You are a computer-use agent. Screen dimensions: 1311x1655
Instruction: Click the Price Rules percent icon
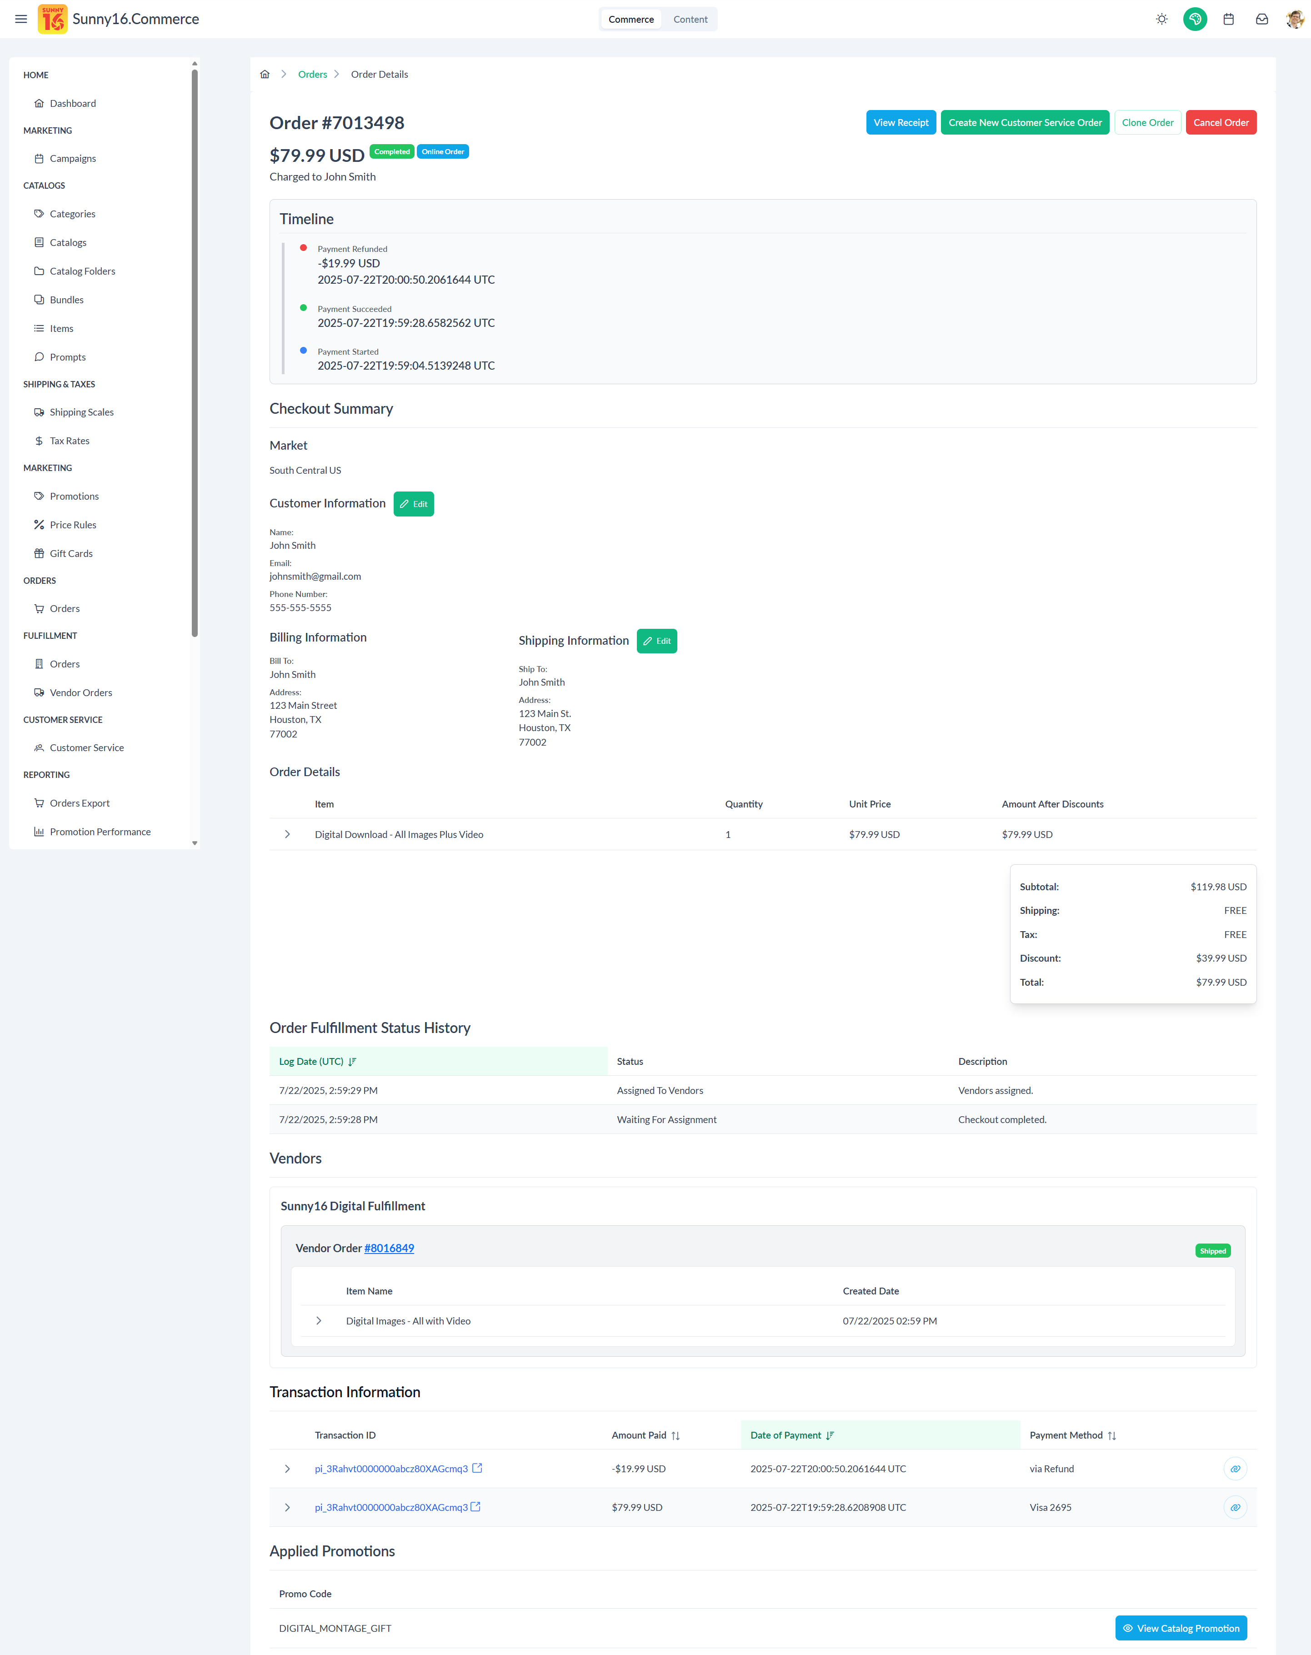coord(39,525)
